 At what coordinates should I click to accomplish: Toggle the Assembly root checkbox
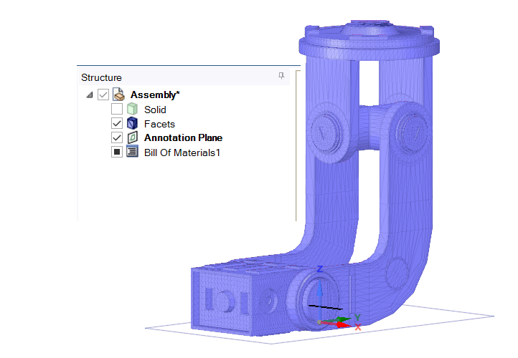[103, 95]
